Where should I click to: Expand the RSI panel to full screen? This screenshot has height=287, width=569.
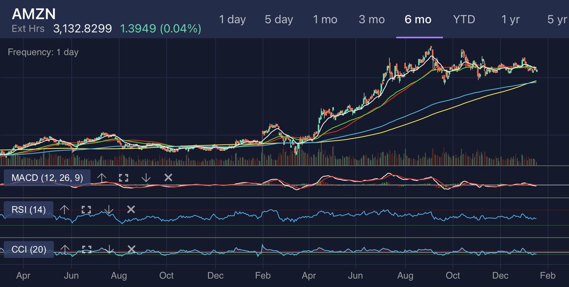coord(87,209)
